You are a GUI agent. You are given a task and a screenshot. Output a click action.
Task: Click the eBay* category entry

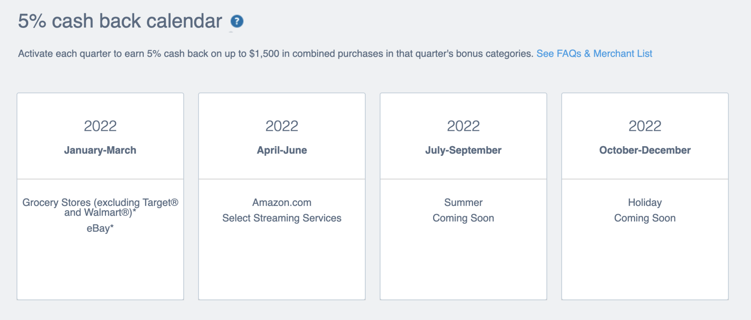coord(100,228)
